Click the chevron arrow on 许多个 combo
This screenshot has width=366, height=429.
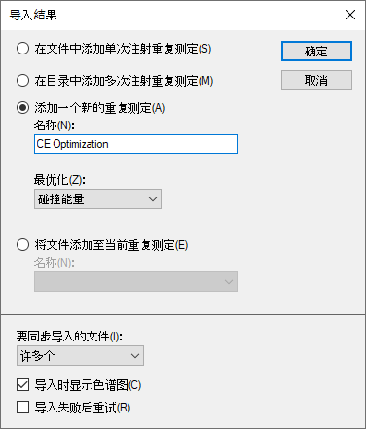(x=135, y=356)
